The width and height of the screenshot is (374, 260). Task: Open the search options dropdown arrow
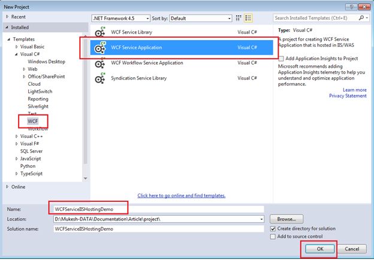pos(367,18)
